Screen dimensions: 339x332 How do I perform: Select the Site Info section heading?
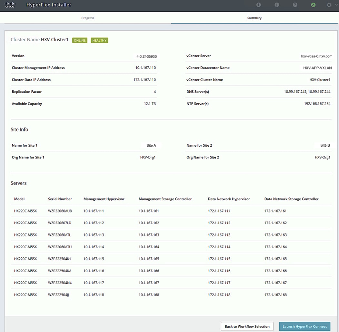click(x=19, y=130)
